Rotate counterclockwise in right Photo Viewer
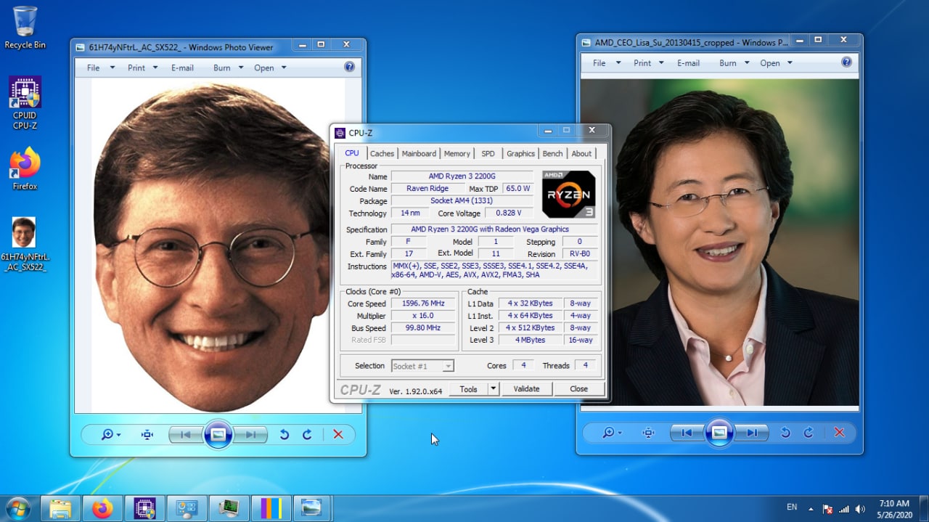This screenshot has width=929, height=522. (785, 433)
